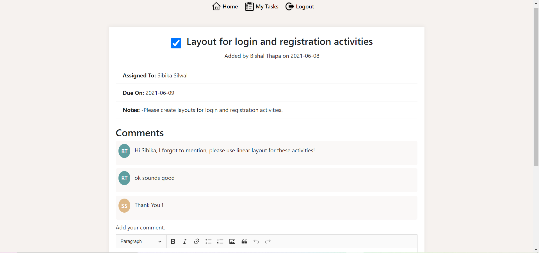Click 'Added by Bishal Thapa on 2021-06-08' text
Viewport: 539px width, 253px height.
coord(272,56)
